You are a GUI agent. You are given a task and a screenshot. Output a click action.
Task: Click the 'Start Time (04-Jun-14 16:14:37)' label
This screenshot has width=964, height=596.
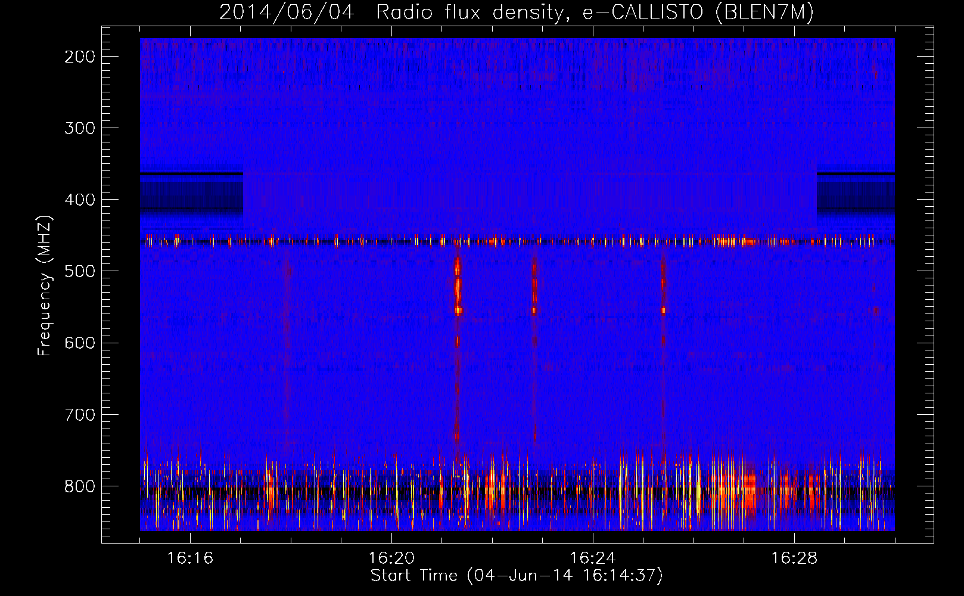(517, 575)
